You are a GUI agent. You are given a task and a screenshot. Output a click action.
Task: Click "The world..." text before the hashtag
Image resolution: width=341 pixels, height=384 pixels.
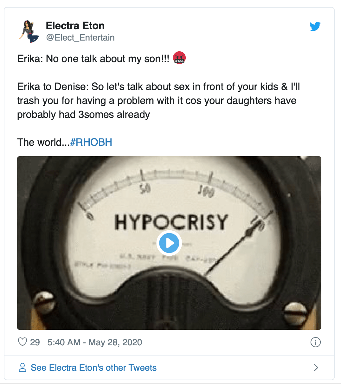pos(43,142)
